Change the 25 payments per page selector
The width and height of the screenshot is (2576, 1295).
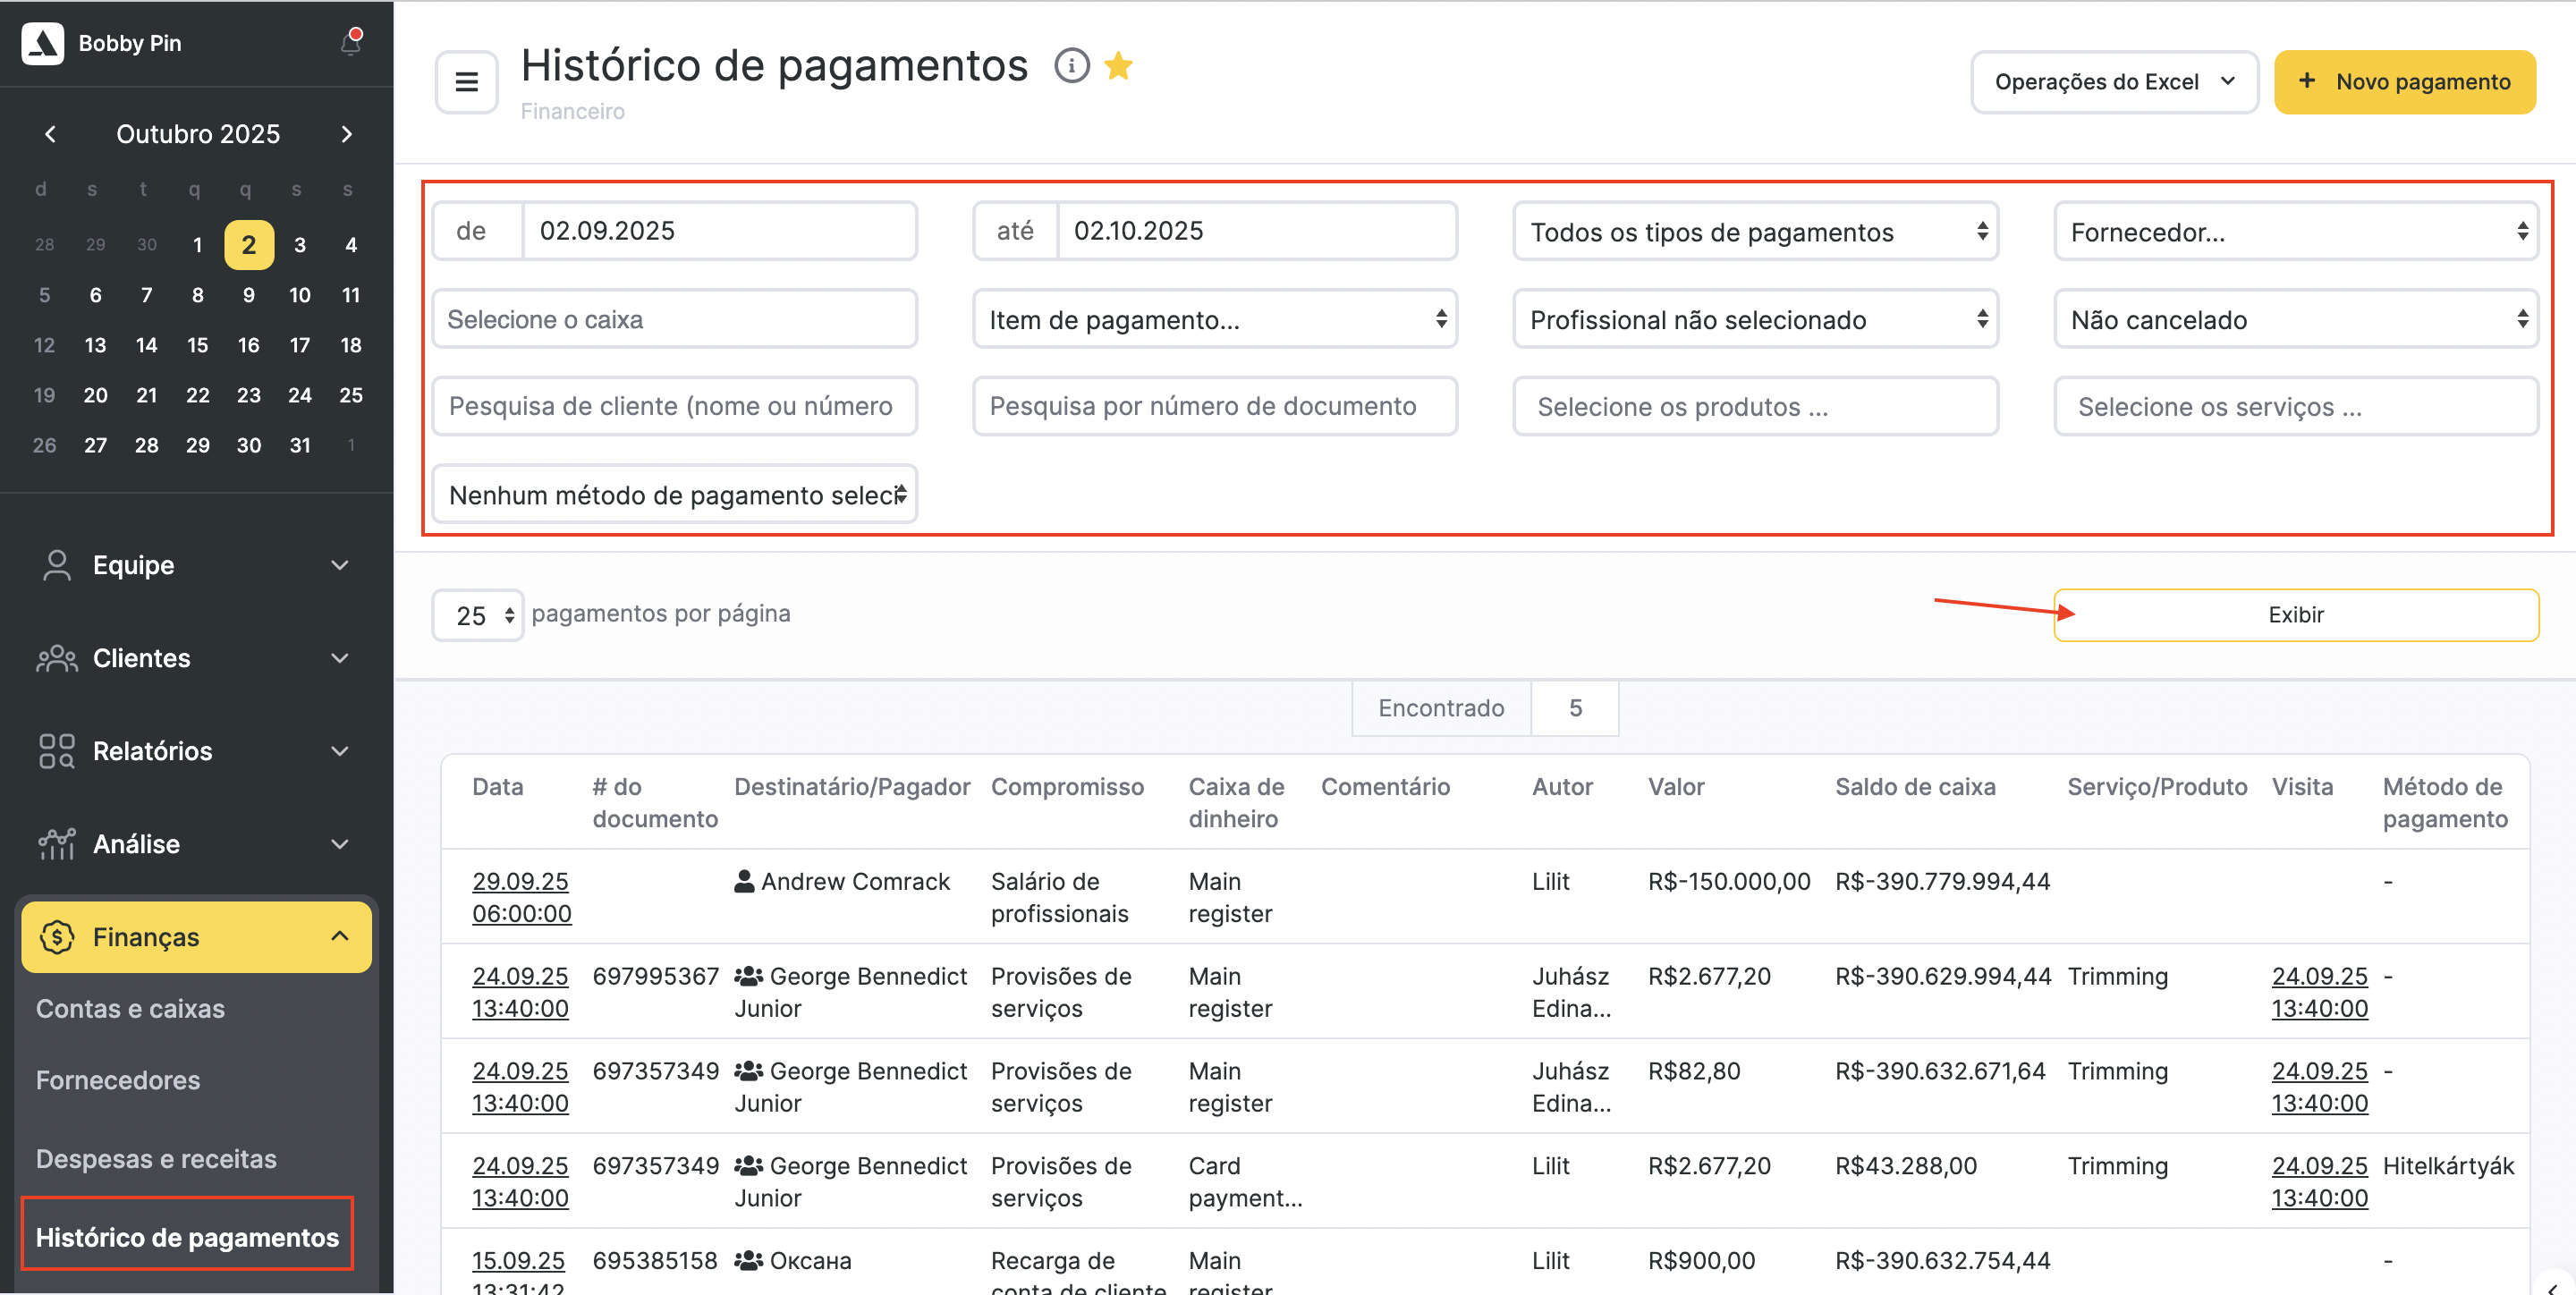pos(477,615)
